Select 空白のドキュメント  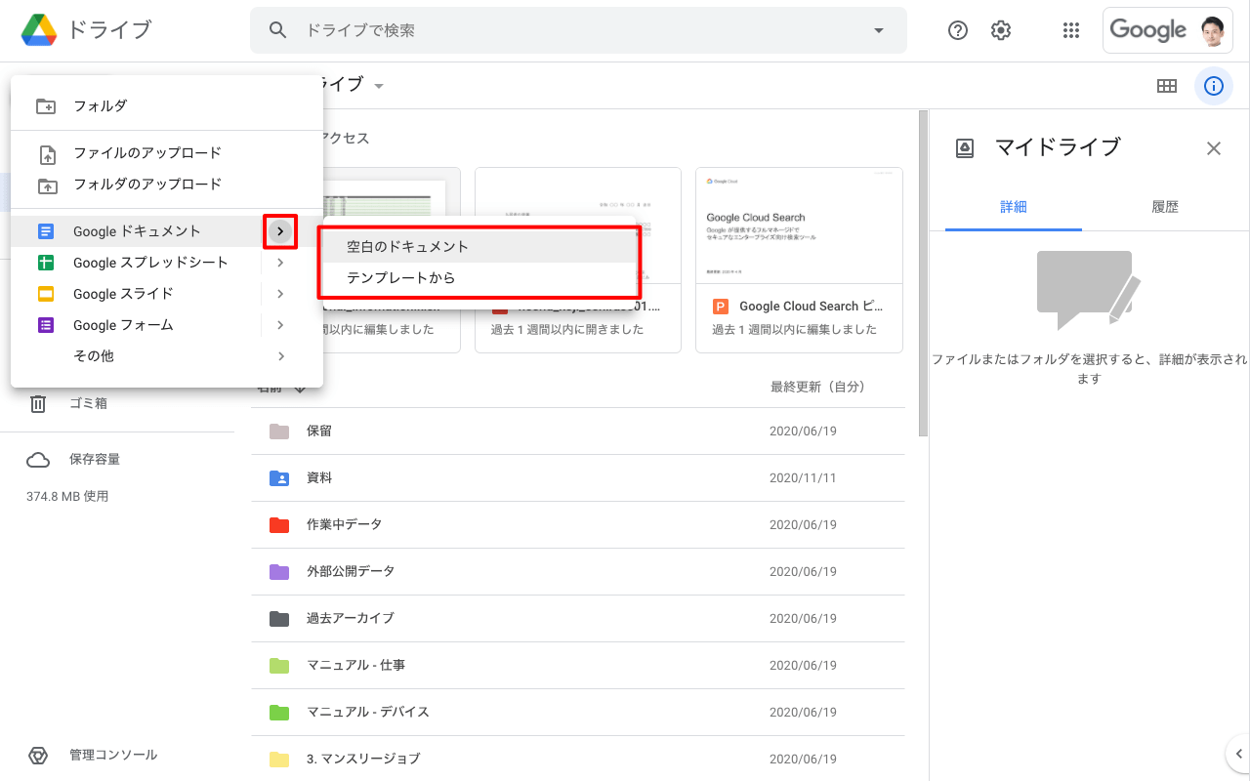click(x=479, y=247)
